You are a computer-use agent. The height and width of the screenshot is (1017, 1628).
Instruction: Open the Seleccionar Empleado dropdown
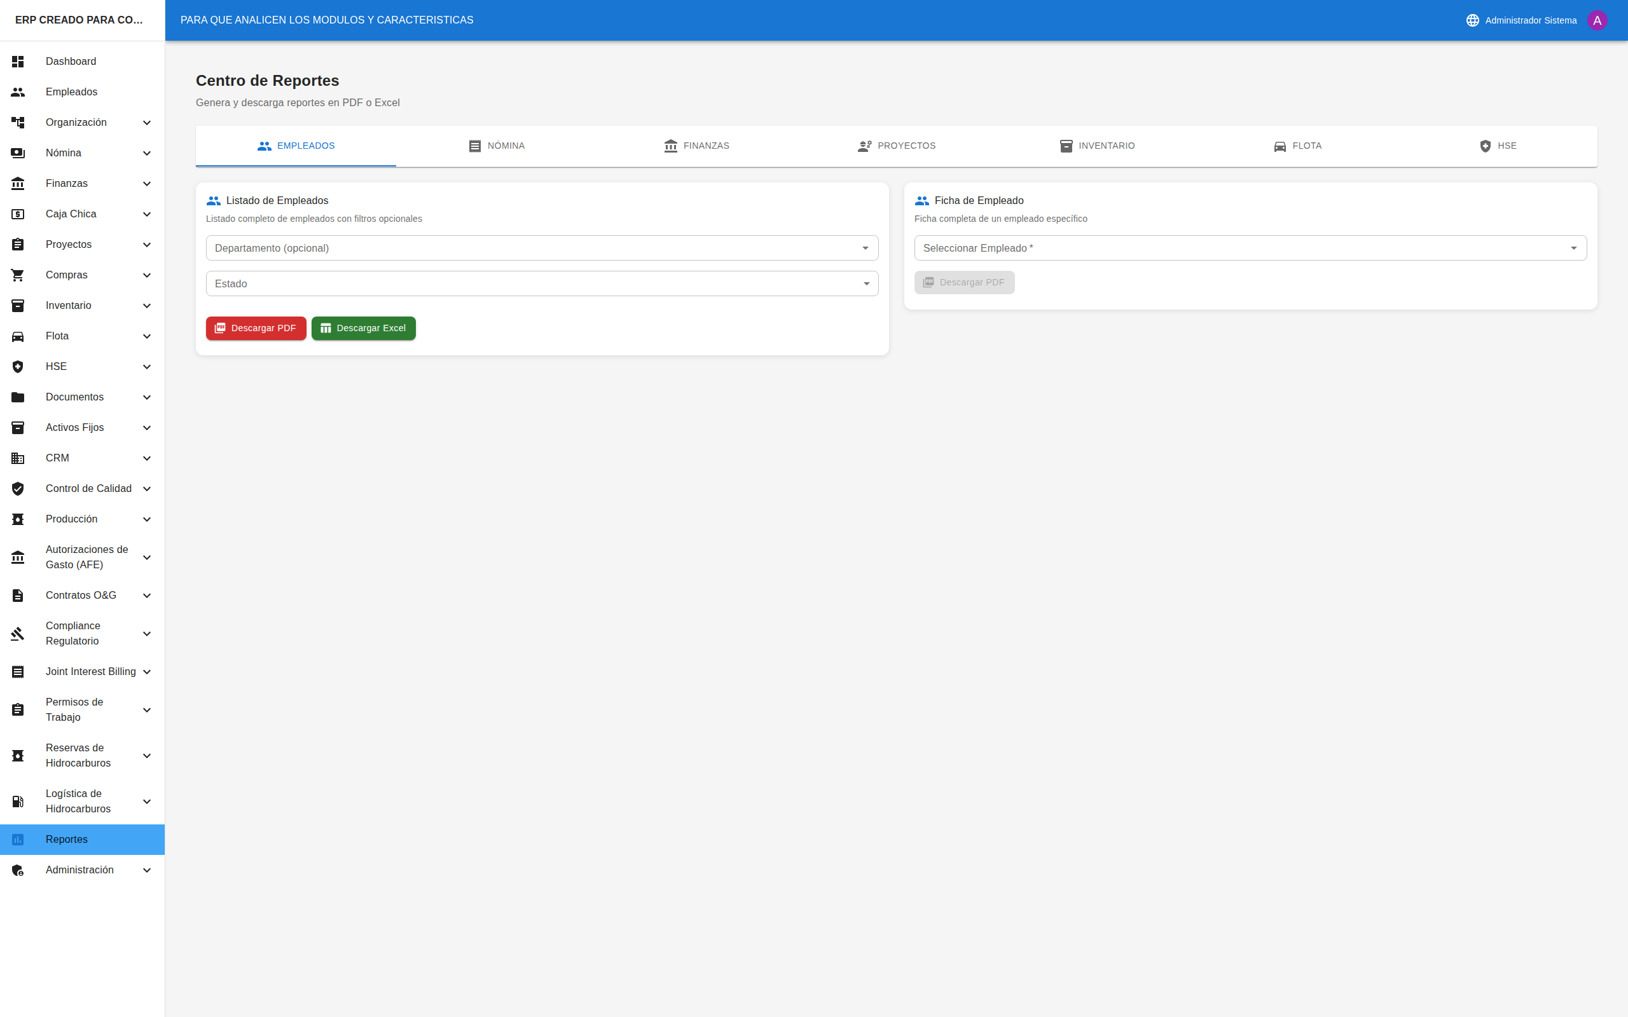(x=1250, y=248)
